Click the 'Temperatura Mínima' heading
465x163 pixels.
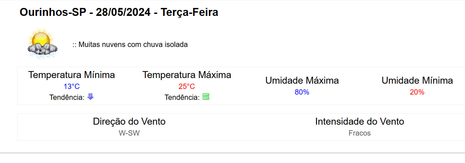[72, 75]
